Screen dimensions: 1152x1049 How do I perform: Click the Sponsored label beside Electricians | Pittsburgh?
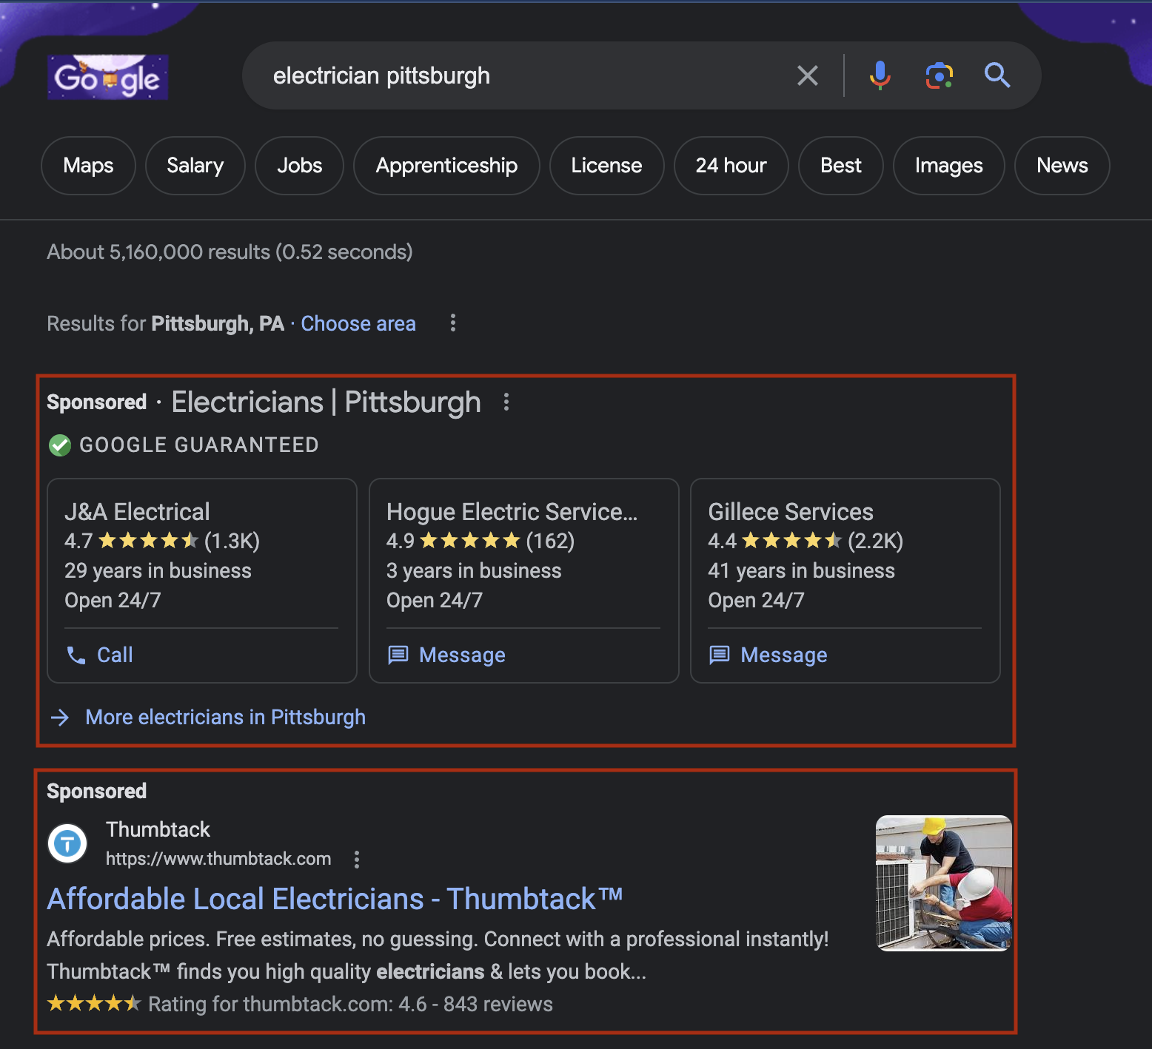click(97, 402)
